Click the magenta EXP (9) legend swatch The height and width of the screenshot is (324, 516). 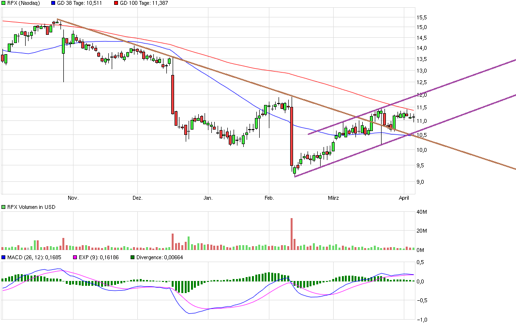74,257
